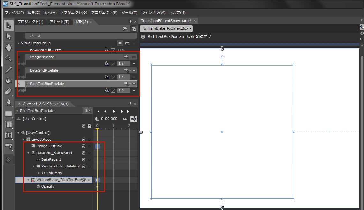Click the add state group icon
Viewport: 364px width, 210px height.
[x=125, y=28]
